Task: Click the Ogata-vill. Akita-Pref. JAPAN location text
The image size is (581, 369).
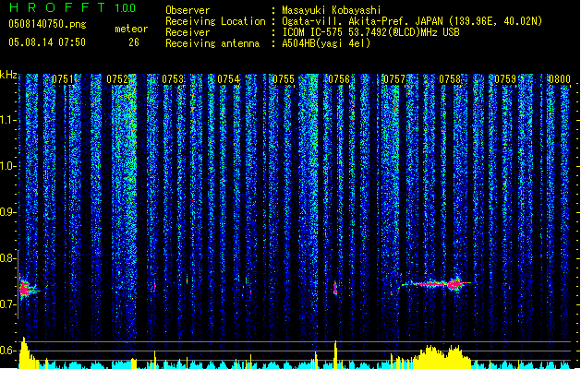Action: tap(412, 21)
